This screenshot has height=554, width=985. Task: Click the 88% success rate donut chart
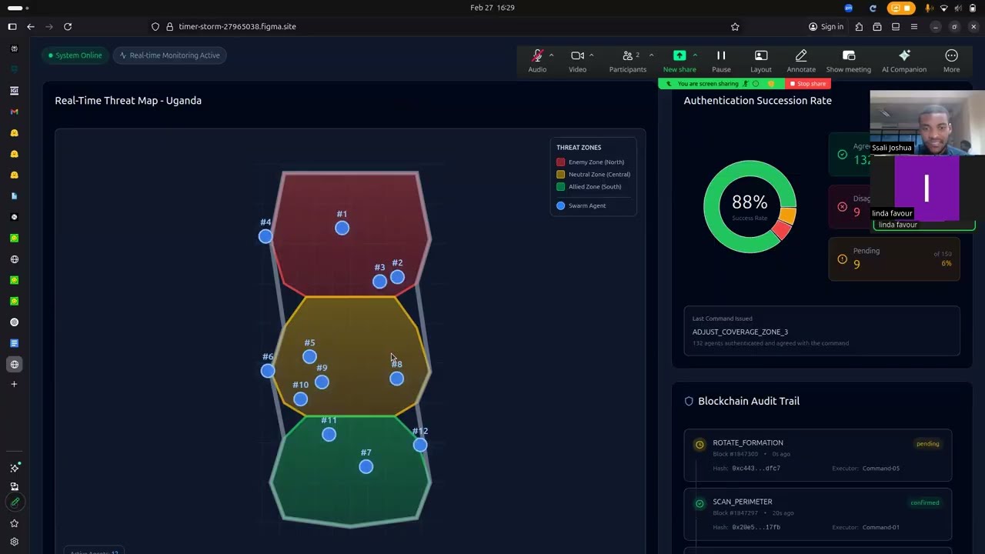750,206
